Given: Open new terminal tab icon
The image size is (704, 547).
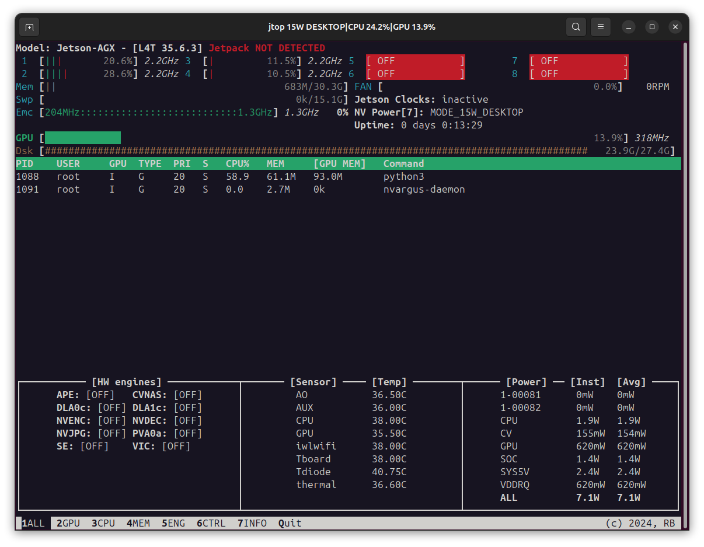Looking at the screenshot, I should pyautogui.click(x=29, y=27).
